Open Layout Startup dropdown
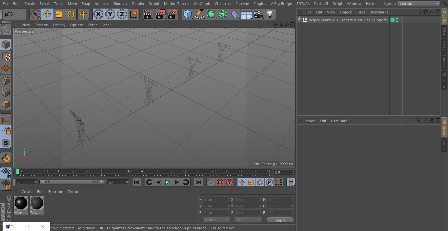This screenshot has width=448, height=231. click(x=419, y=3)
